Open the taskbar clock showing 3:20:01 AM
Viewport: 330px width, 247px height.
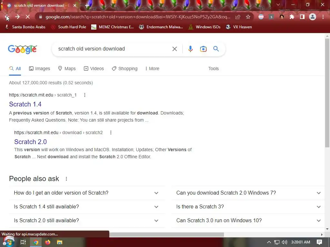click(301, 242)
